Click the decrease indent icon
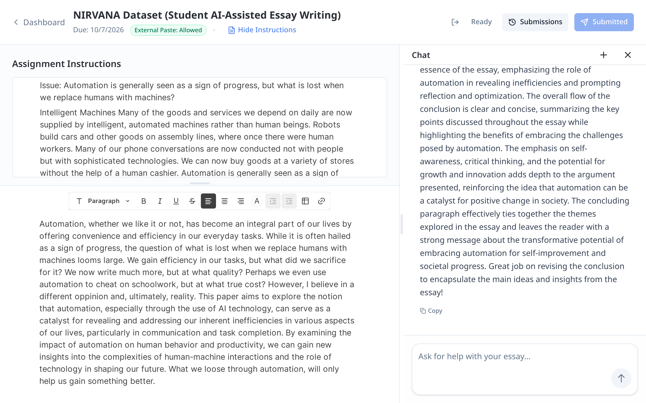 pyautogui.click(x=289, y=201)
